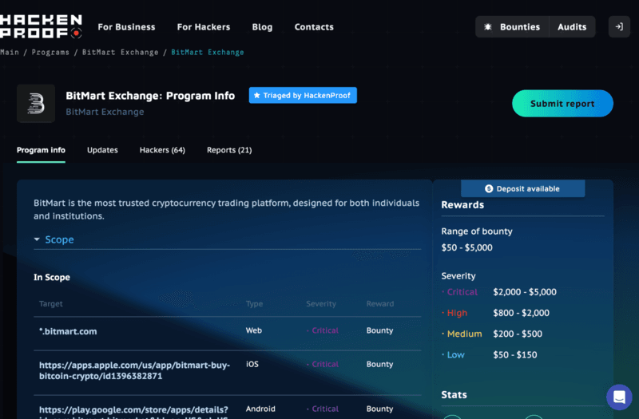Image resolution: width=639 pixels, height=419 pixels.
Task: Click the Android type cell
Action: tap(260, 409)
